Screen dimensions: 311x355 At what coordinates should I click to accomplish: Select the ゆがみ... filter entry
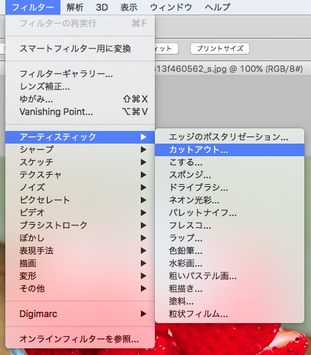(x=80, y=99)
